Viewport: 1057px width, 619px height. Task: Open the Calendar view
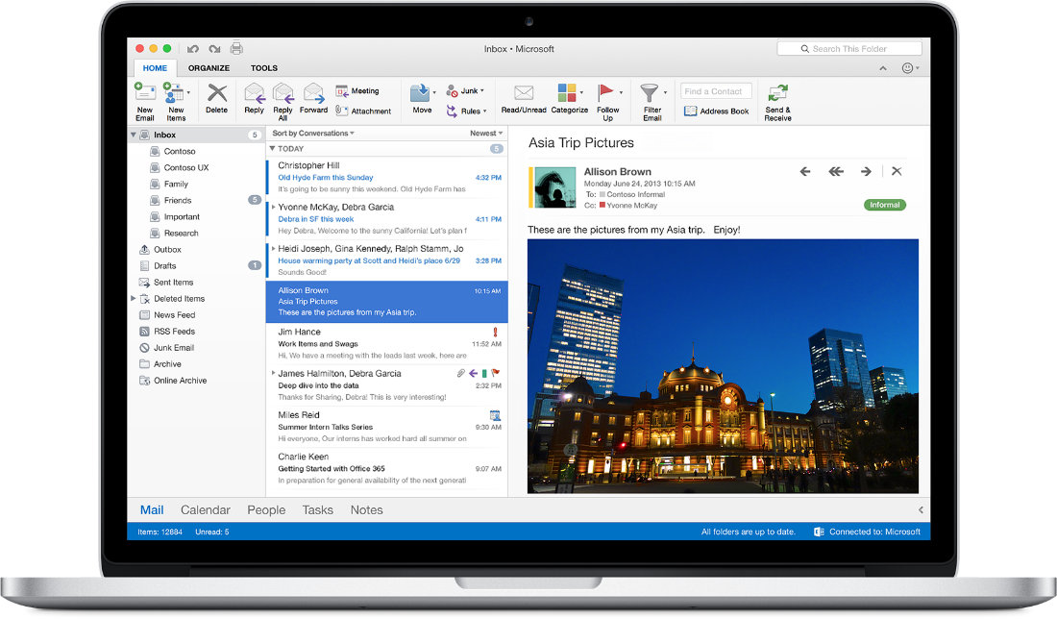tap(205, 509)
